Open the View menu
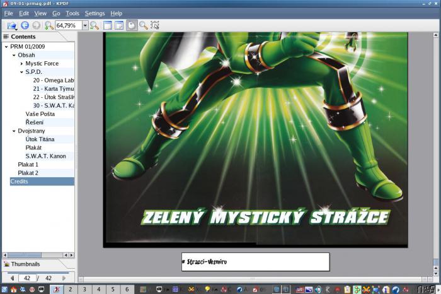Screen dimensions: 441x294 (x=40, y=13)
